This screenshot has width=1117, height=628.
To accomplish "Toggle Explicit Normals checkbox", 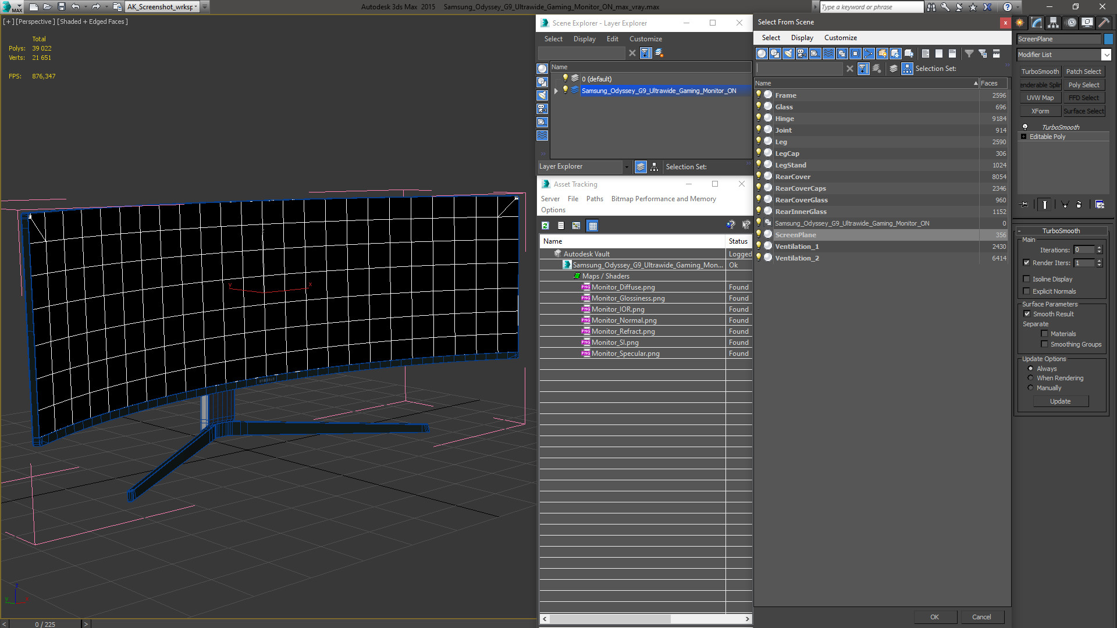I will (x=1027, y=291).
